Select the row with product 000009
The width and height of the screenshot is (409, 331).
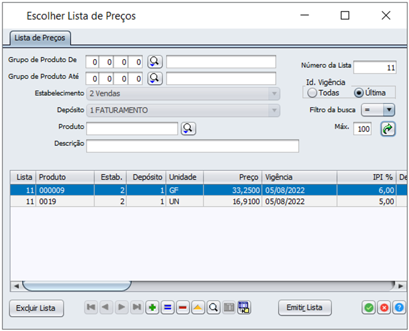(x=209, y=190)
